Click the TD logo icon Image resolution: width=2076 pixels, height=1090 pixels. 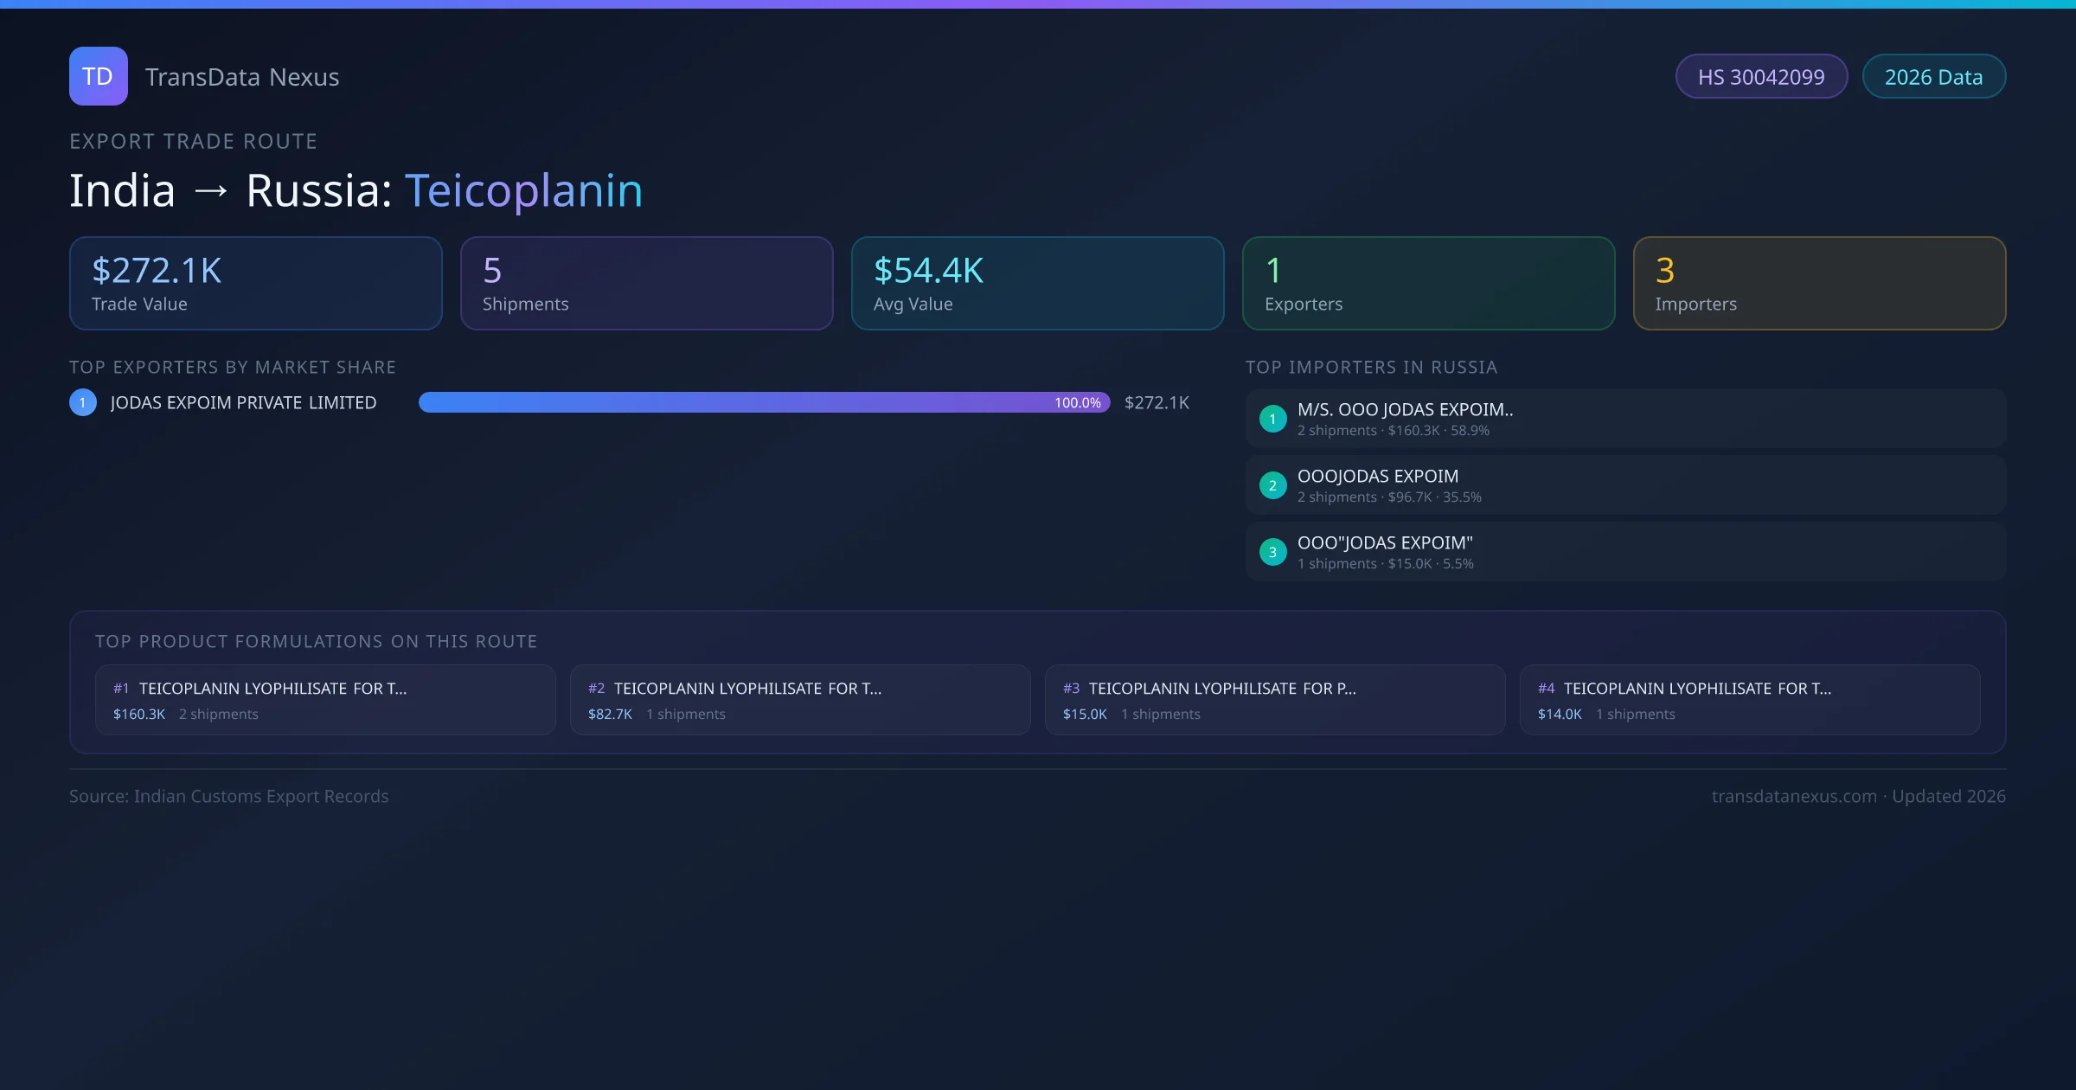[98, 76]
